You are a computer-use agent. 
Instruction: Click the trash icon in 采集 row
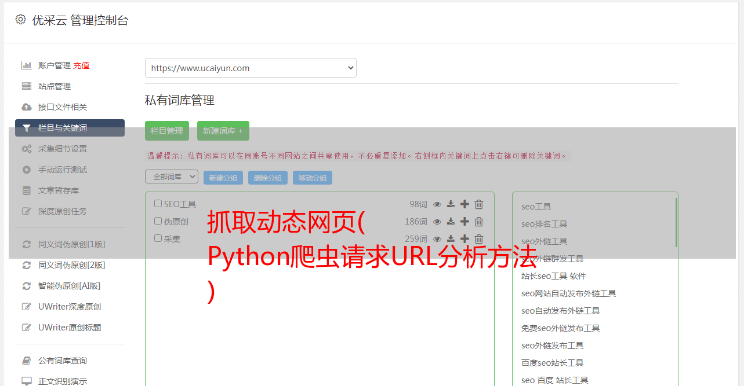point(479,239)
